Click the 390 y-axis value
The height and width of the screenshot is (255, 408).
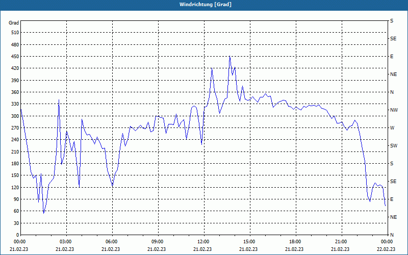[x=15, y=81]
